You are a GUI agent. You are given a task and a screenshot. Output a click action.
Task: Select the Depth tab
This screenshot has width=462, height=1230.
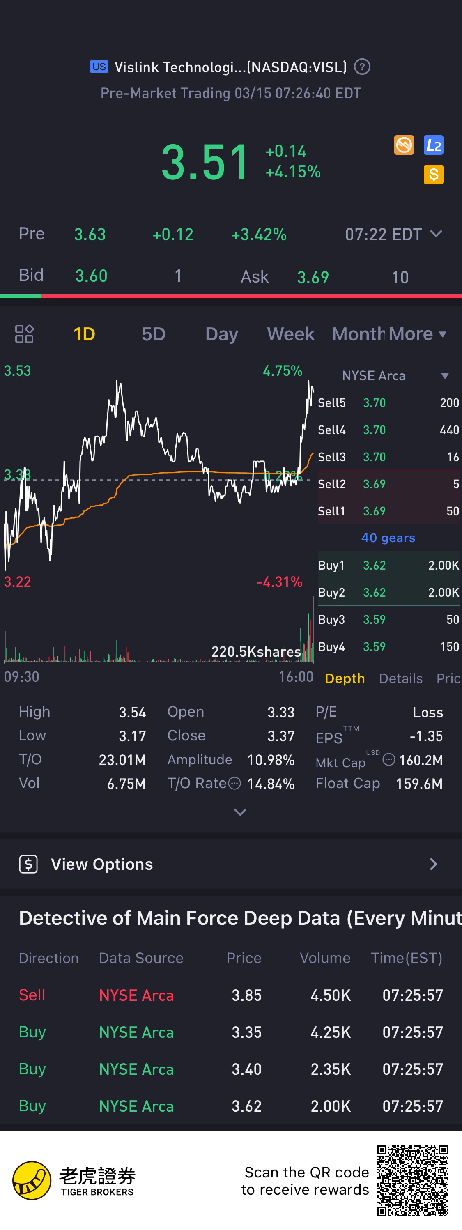345,678
